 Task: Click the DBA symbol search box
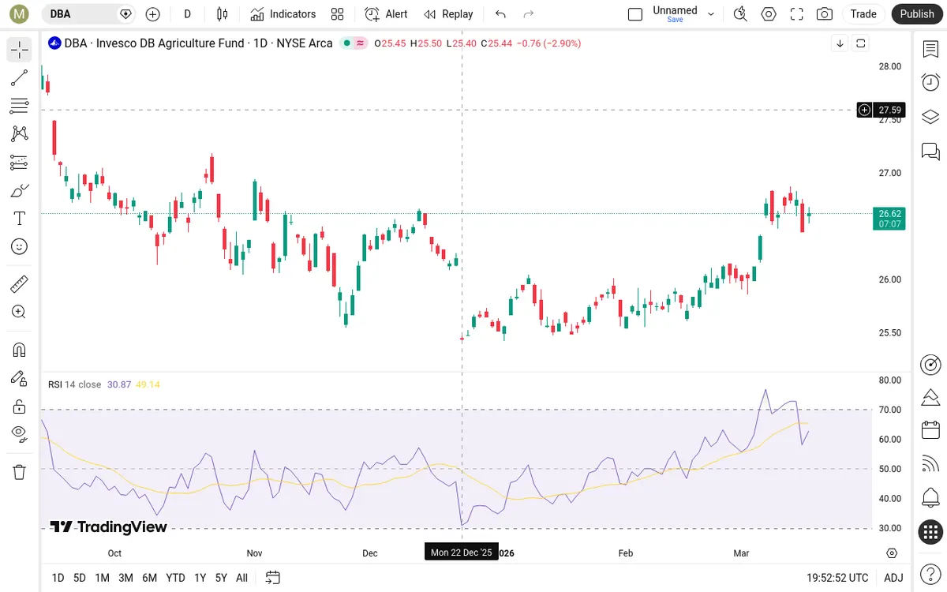click(88, 13)
